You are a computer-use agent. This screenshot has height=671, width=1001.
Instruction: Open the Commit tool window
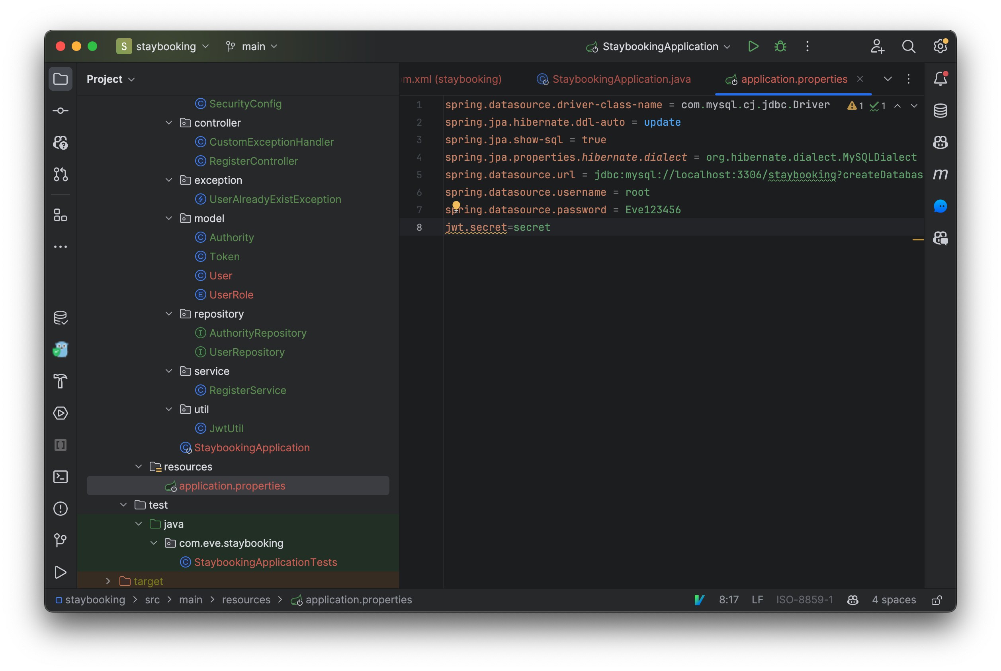61,110
